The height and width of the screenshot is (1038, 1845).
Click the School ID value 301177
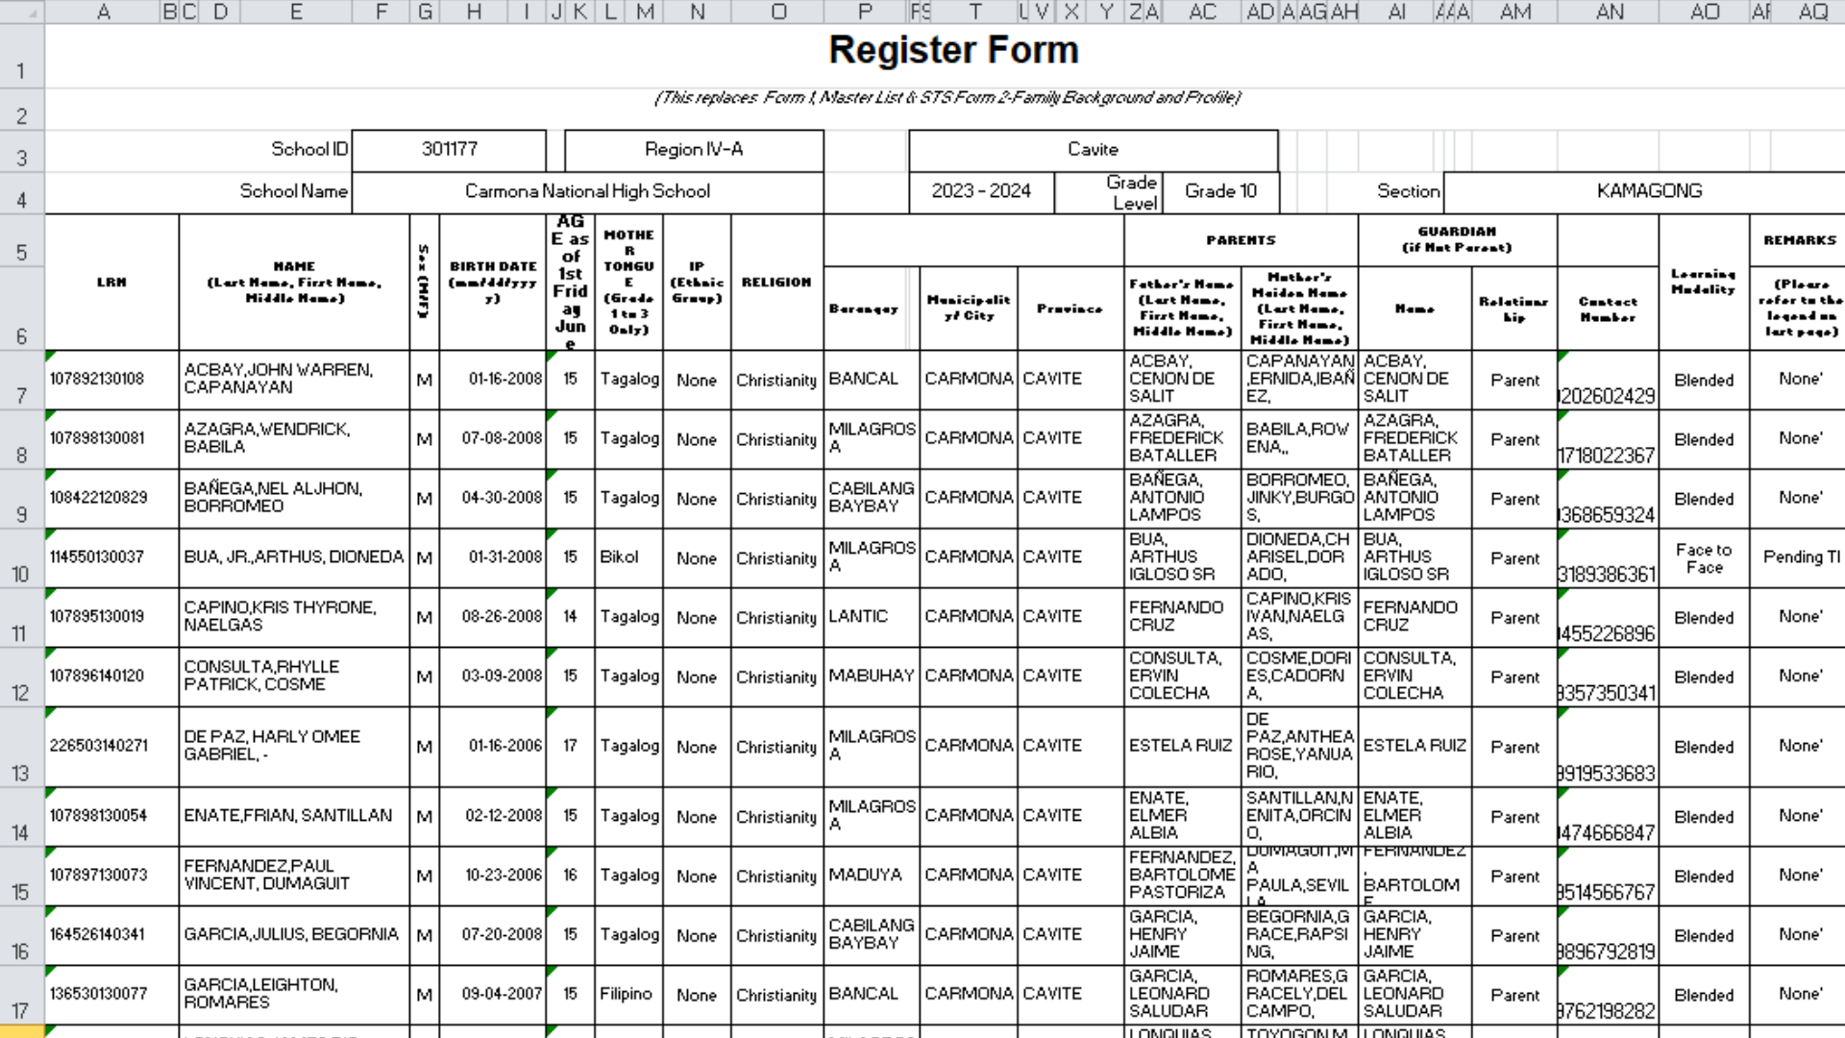449,150
